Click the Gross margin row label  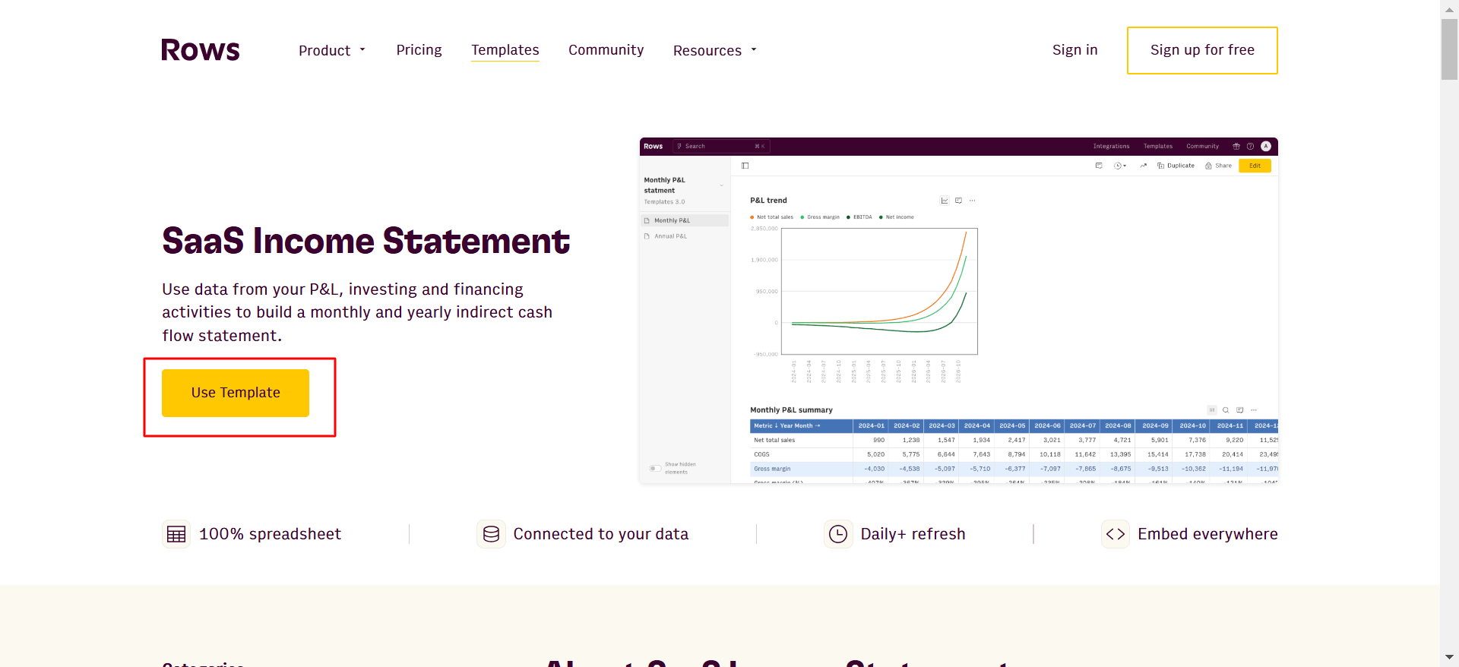(x=772, y=469)
